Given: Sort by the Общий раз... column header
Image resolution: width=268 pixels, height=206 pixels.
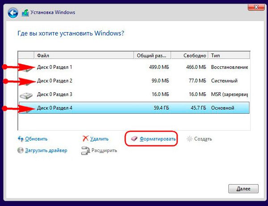Looking at the screenshot, I should (152, 55).
